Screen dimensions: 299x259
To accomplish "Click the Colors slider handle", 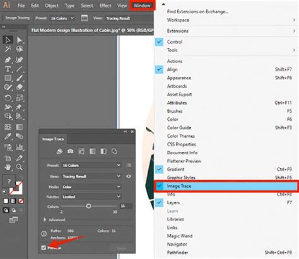I will tap(88, 206).
